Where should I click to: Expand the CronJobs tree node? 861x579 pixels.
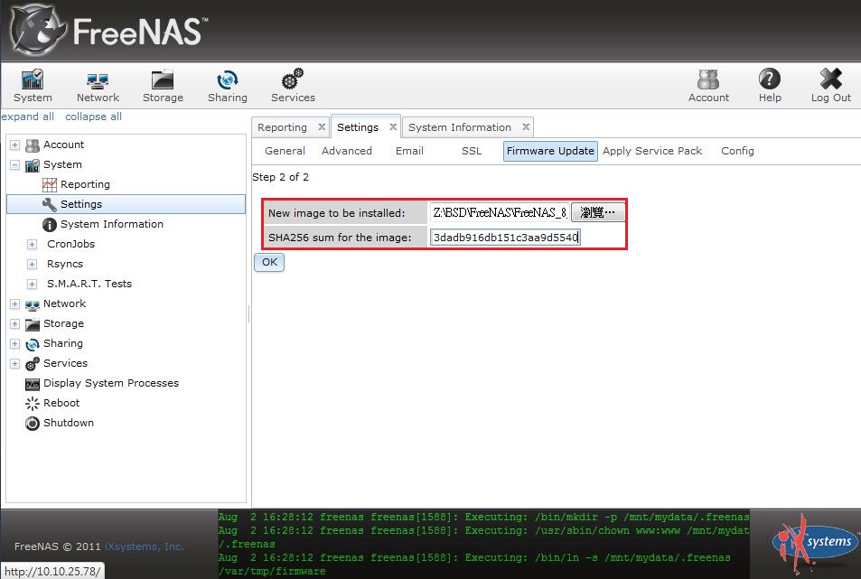pos(32,244)
